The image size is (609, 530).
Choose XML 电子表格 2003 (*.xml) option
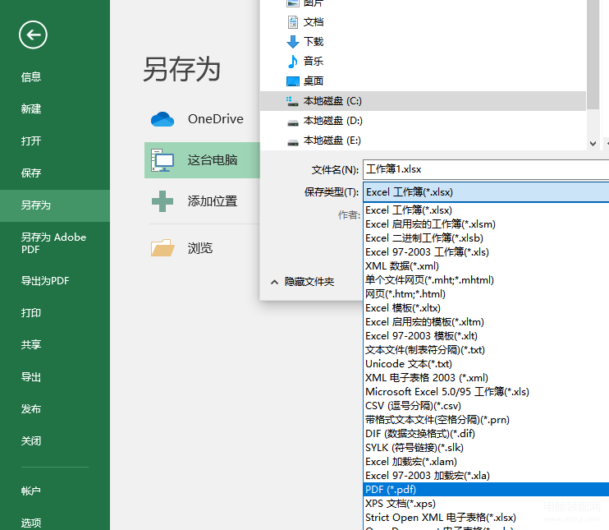click(x=486, y=378)
